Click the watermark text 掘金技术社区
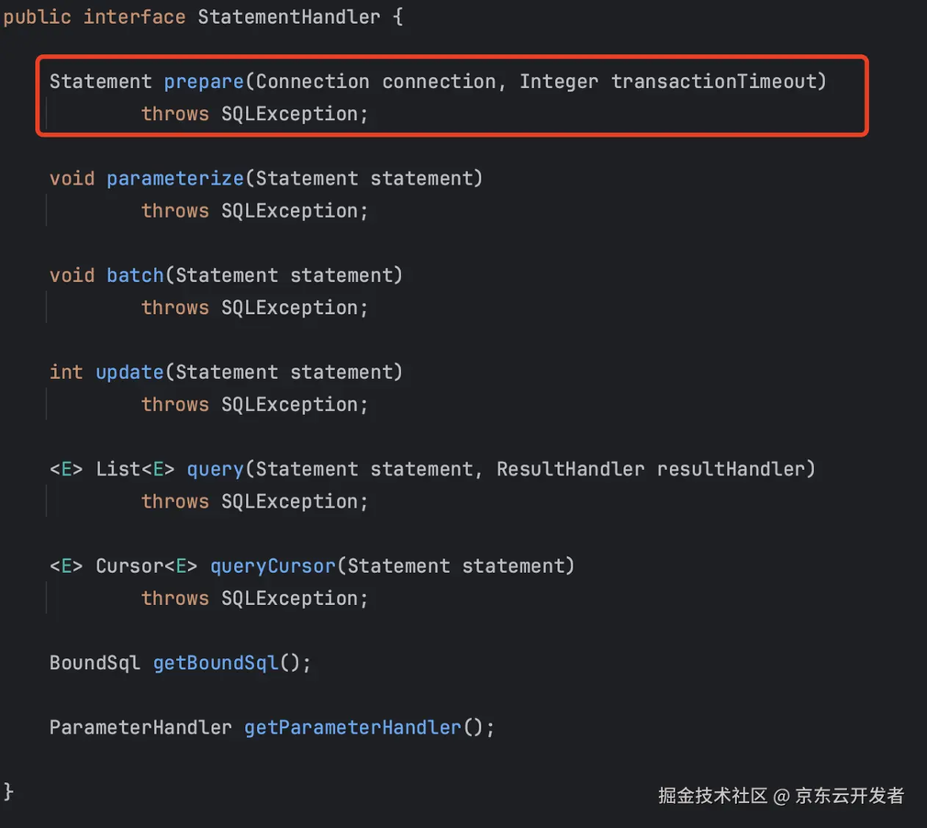The image size is (927, 828). (712, 796)
